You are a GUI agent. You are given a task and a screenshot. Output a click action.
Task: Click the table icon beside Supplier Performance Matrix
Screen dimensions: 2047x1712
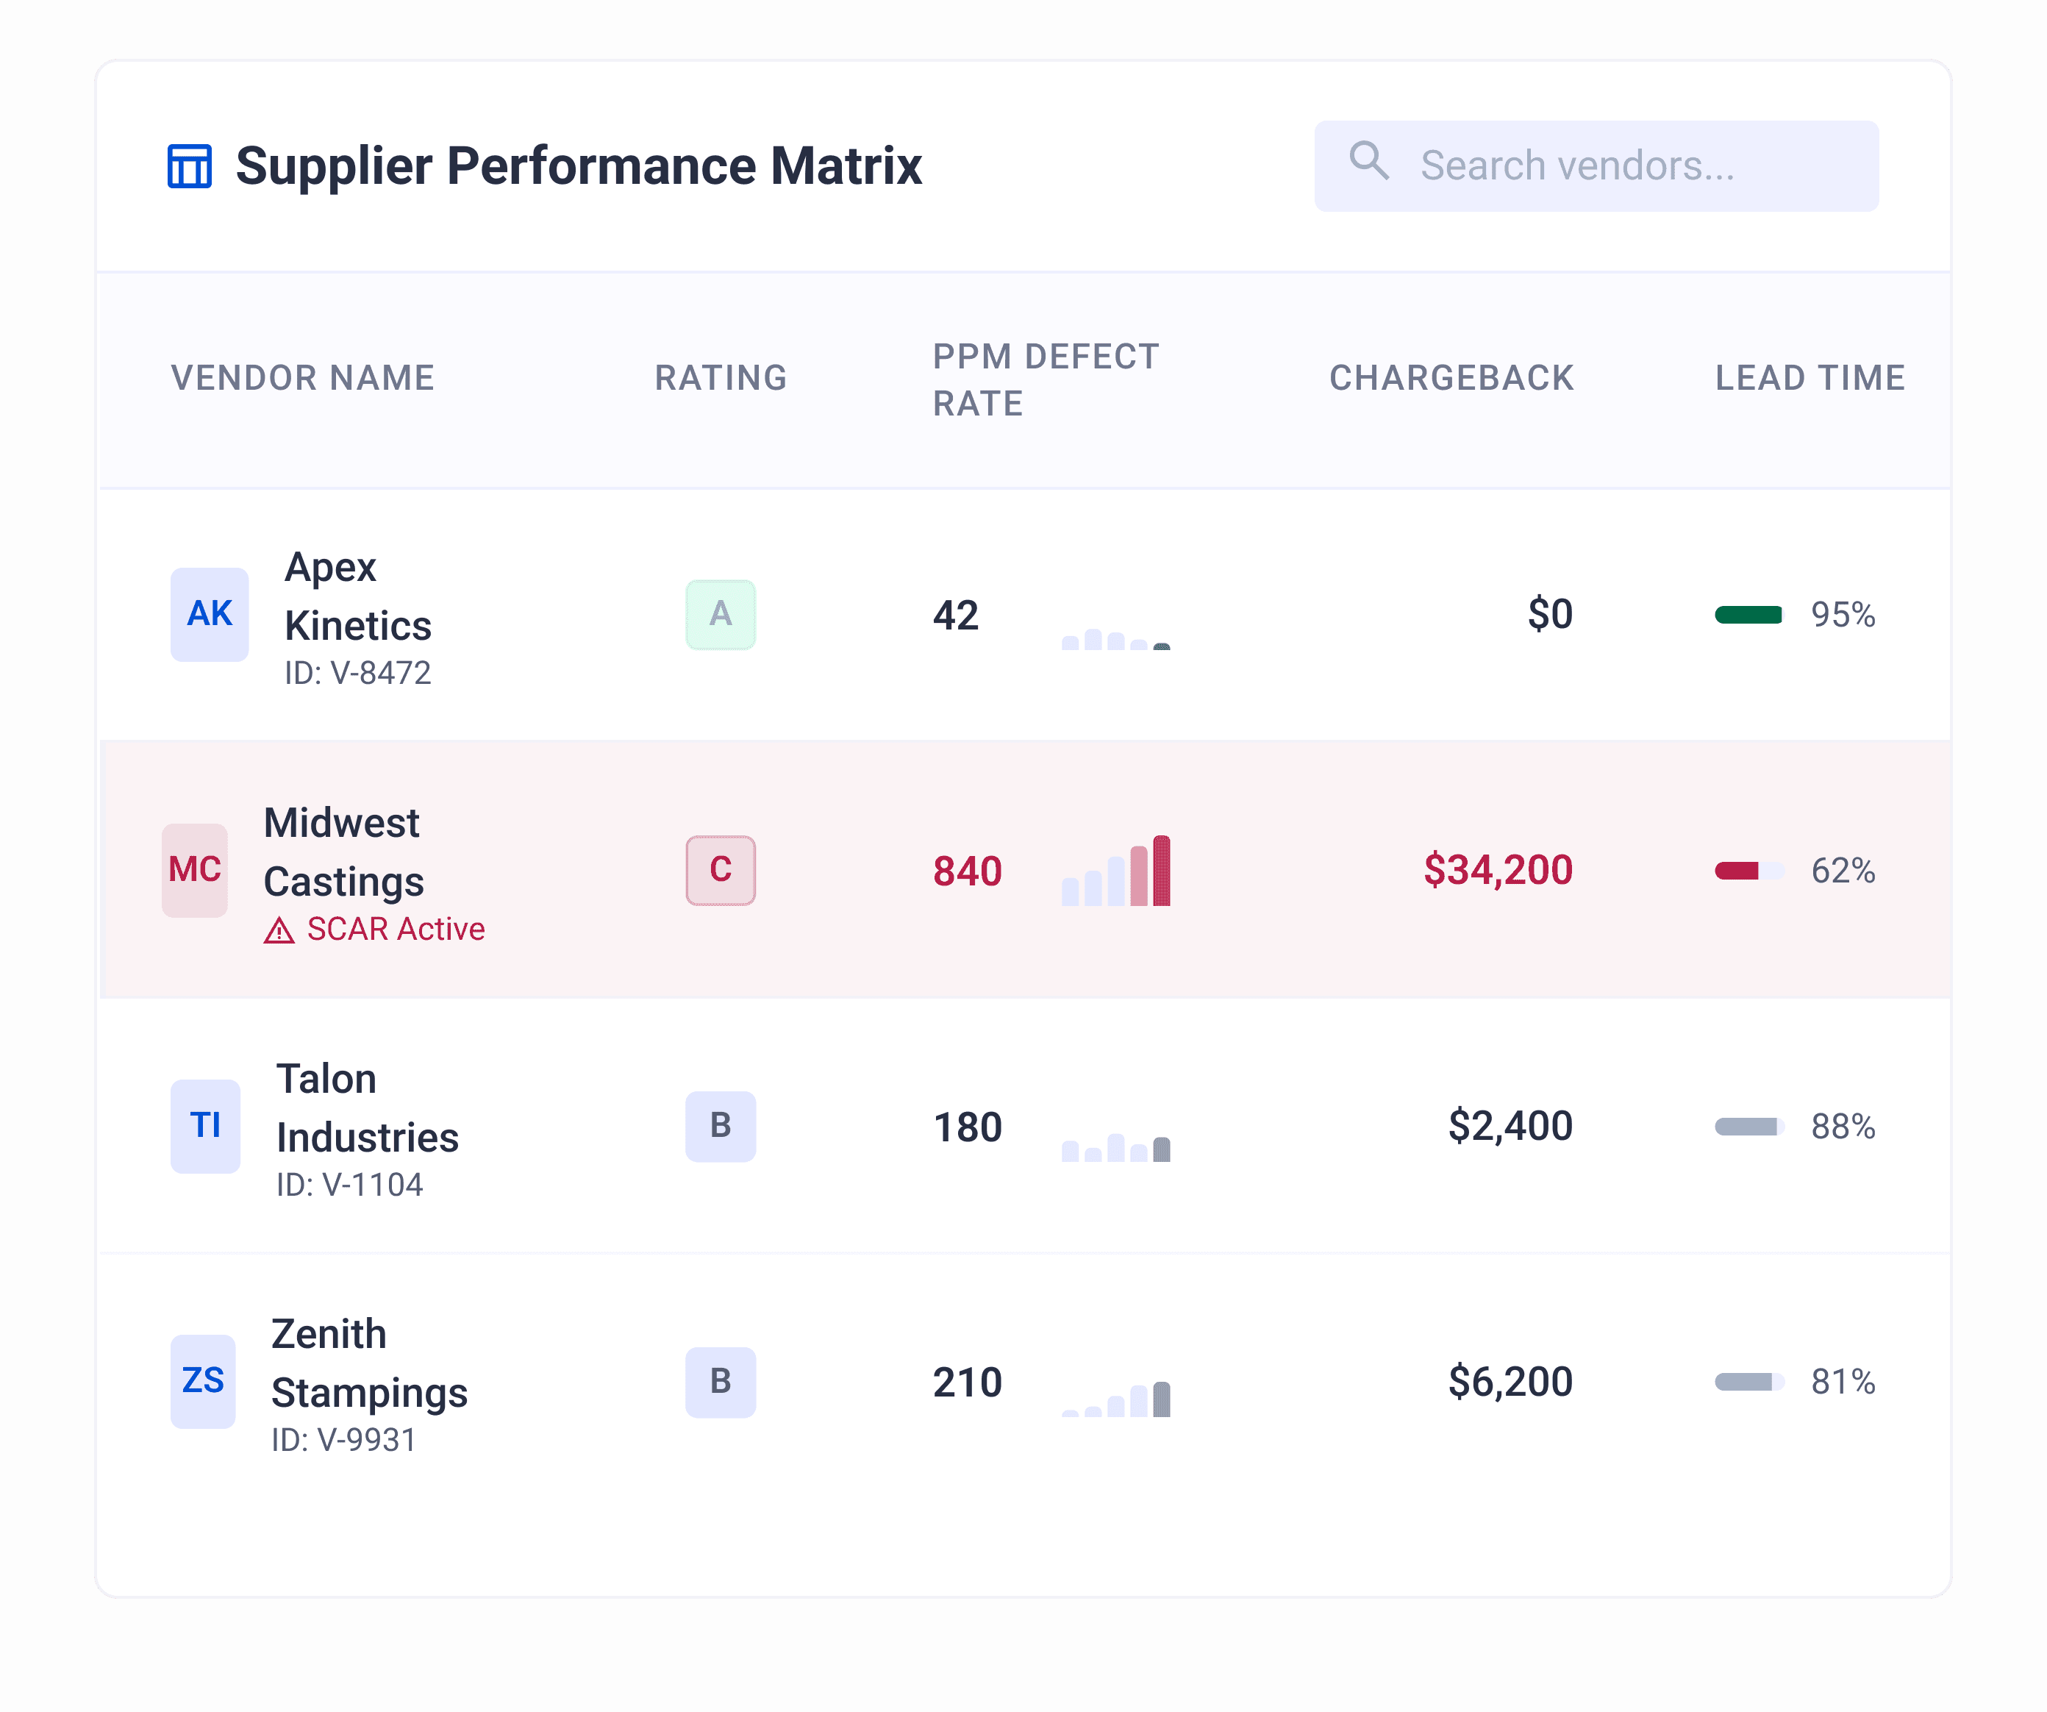point(189,165)
